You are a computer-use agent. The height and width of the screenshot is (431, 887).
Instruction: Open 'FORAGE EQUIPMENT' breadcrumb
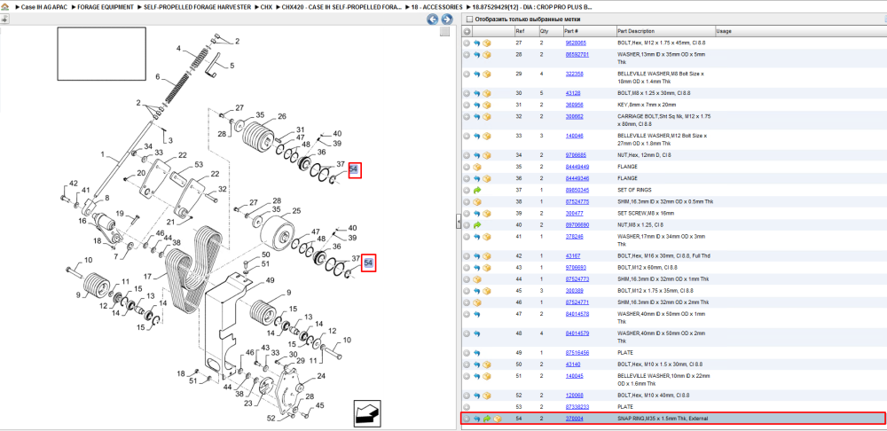(x=106, y=7)
